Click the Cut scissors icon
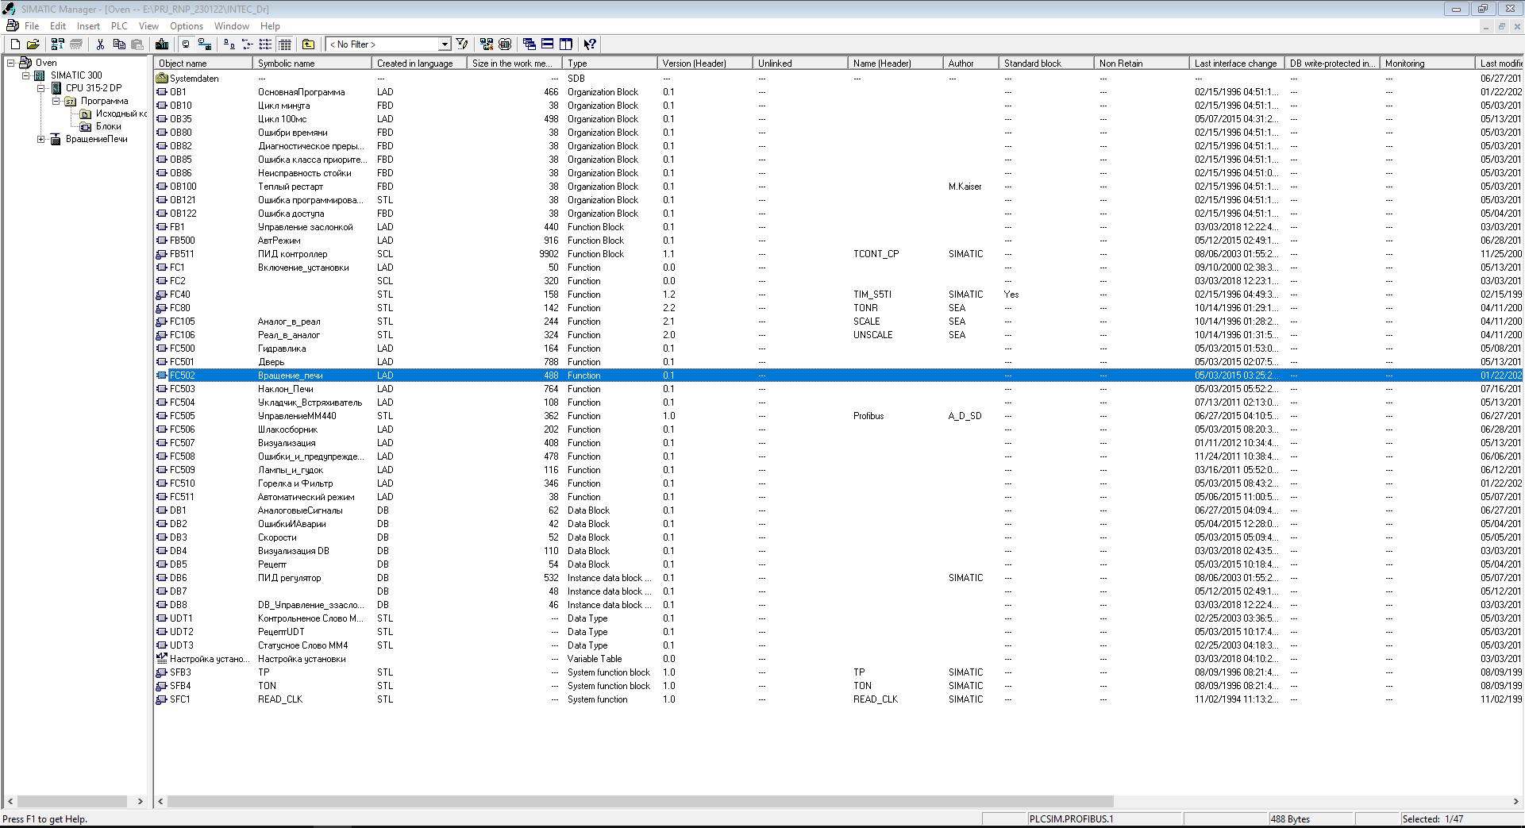Viewport: 1525px width, 828px height. [100, 44]
